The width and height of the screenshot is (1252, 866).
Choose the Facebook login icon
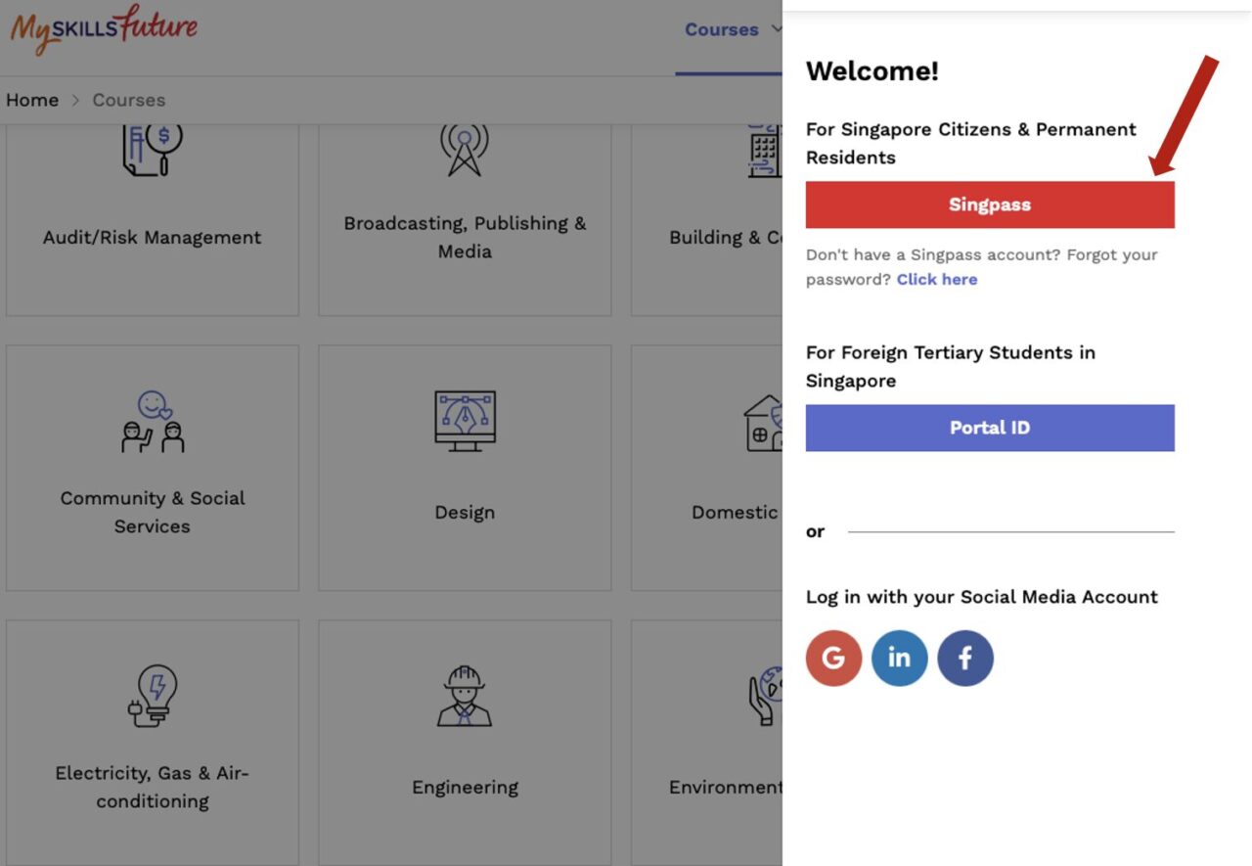click(x=964, y=658)
